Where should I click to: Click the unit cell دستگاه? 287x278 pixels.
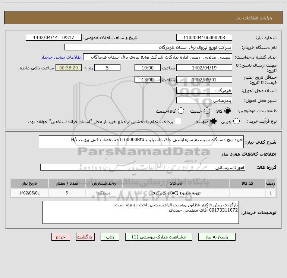pos(104,193)
